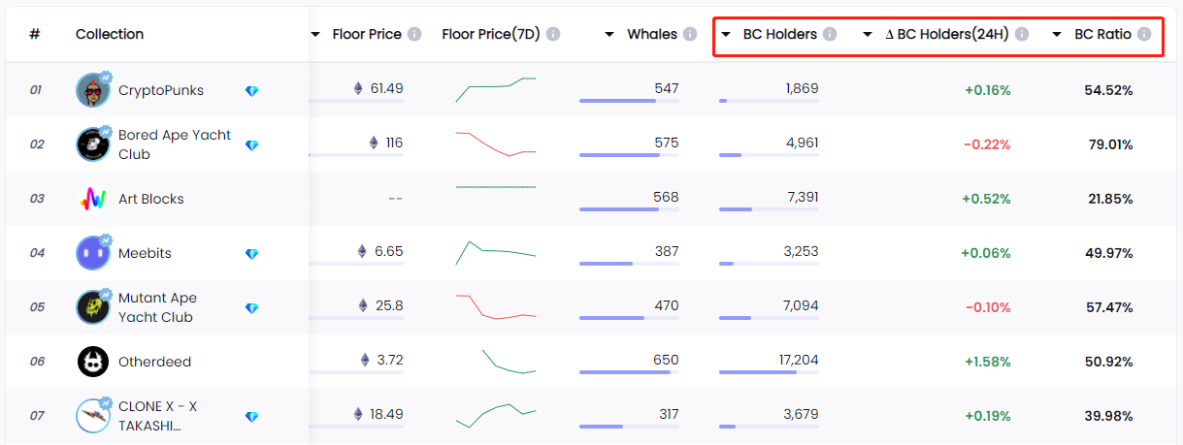1183x445 pixels.
Task: Sort by Δ BC Holders(24H) using its arrow
Action: [x=868, y=35]
